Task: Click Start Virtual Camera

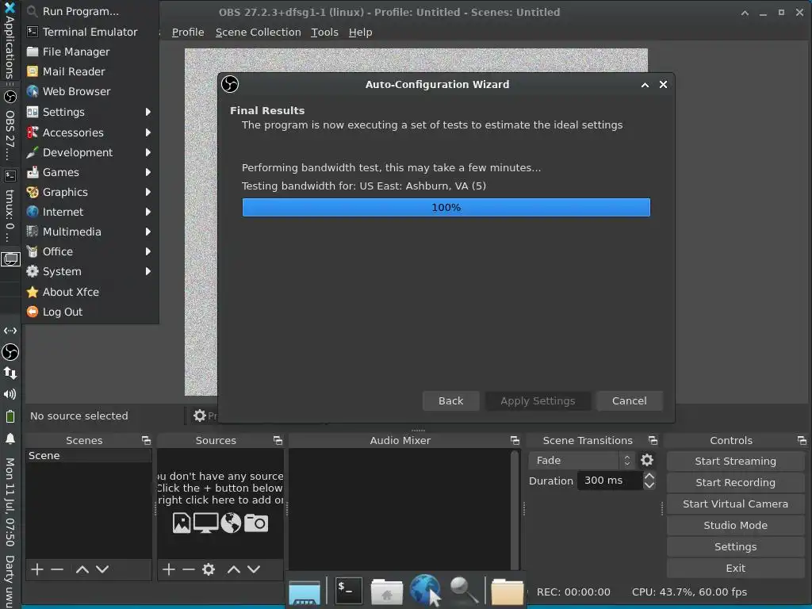Action: [x=735, y=504]
